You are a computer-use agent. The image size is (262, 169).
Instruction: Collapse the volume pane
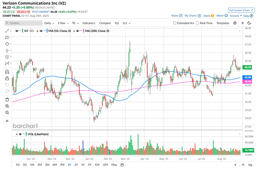tap(240, 134)
